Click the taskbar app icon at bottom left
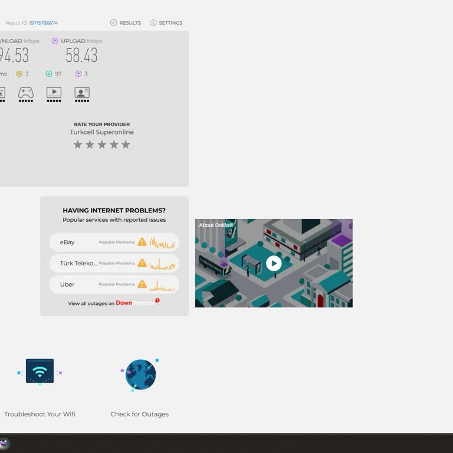 pyautogui.click(x=4, y=443)
